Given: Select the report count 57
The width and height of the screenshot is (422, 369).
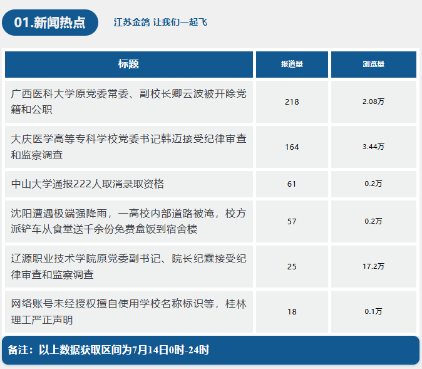Looking at the screenshot, I should pos(292,222).
